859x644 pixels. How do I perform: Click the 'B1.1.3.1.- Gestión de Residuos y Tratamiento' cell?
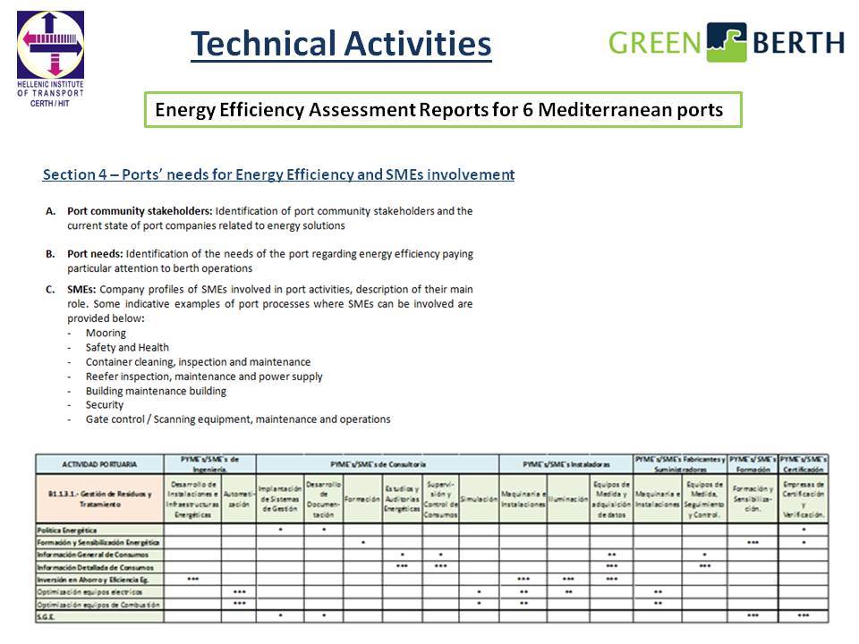[99, 498]
